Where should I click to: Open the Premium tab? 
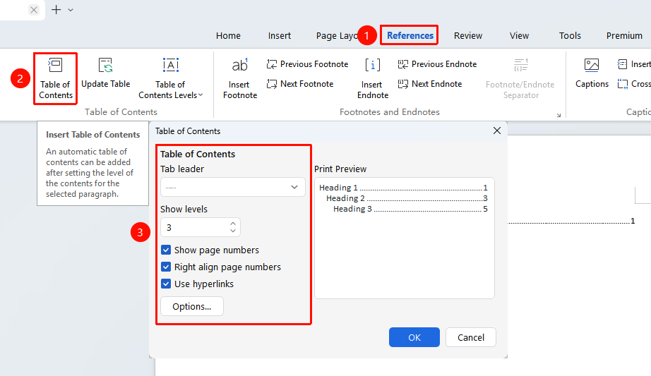pos(624,36)
